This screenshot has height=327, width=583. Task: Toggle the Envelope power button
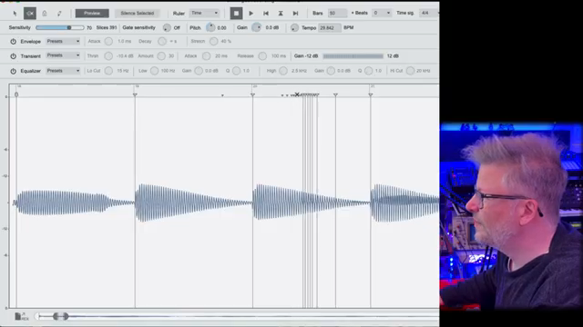14,42
